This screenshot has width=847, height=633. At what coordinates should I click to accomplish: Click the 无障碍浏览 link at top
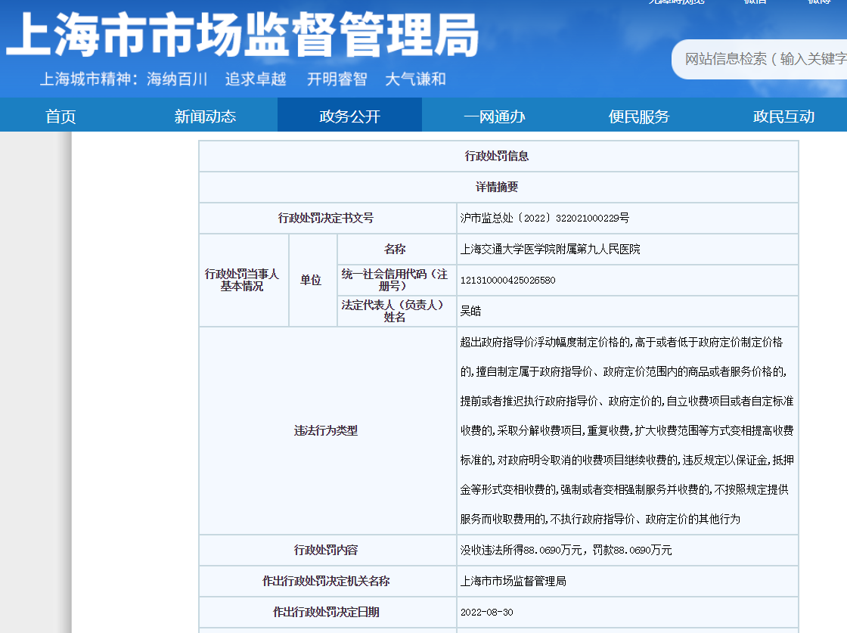(675, 2)
